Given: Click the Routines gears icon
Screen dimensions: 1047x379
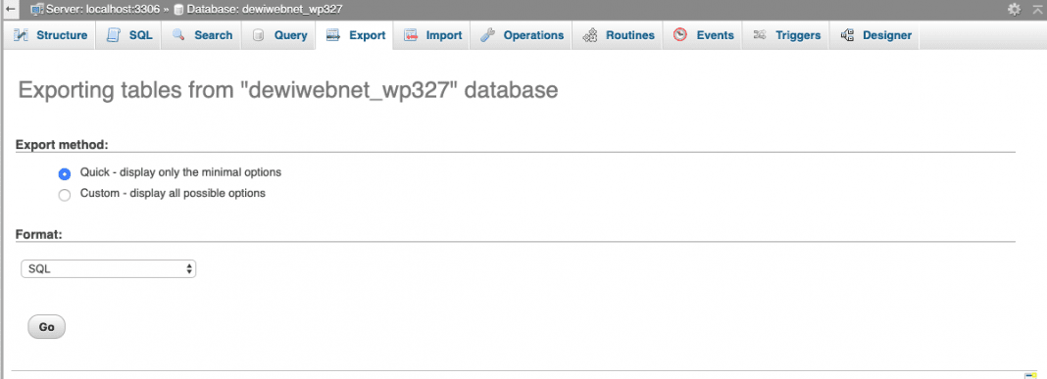Looking at the screenshot, I should tap(589, 35).
